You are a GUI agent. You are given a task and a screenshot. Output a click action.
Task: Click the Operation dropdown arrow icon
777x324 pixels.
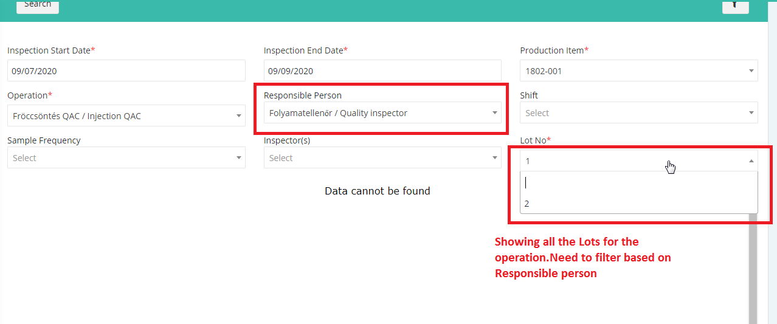pos(239,116)
